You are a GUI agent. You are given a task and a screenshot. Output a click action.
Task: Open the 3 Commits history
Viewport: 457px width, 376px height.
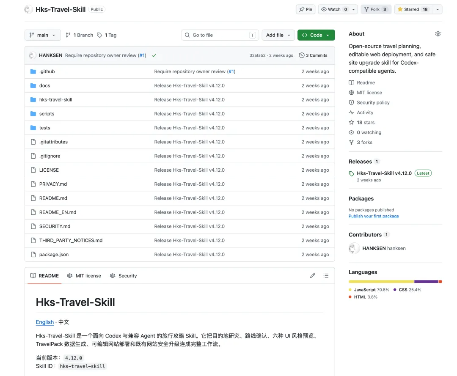click(x=313, y=55)
